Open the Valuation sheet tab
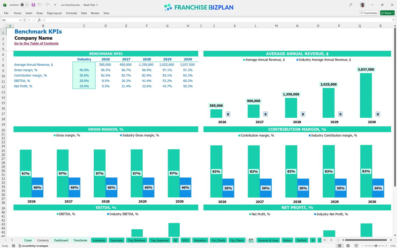This screenshot has width=397, height=248. 200,240
